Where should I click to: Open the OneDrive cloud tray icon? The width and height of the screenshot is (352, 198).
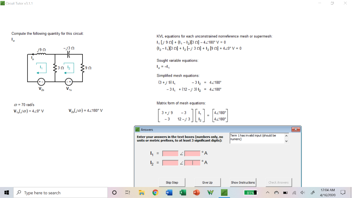[277, 193]
